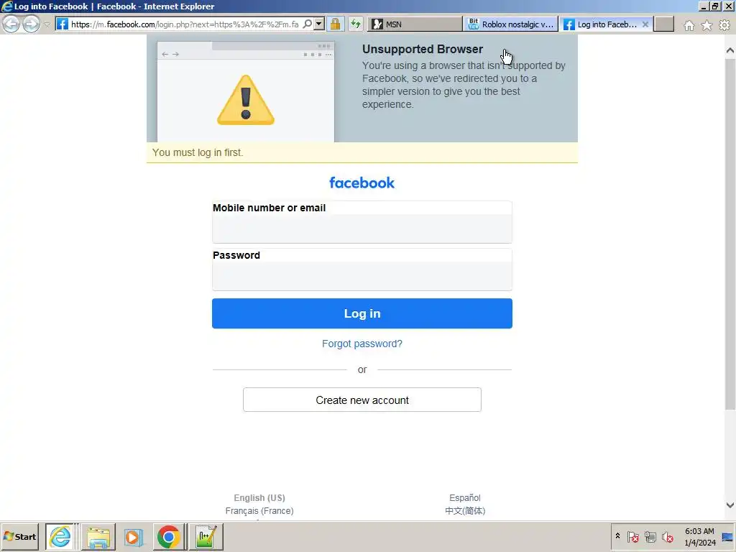
Task: Click the browser Forward arrow button
Action: click(x=32, y=24)
